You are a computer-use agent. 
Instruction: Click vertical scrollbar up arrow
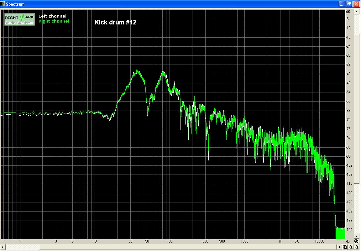(357, 12)
